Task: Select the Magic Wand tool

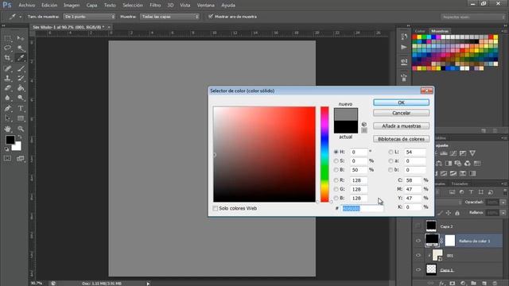Action: click(21, 48)
